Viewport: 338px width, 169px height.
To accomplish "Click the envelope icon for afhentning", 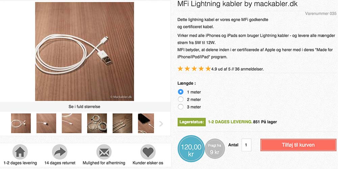I will [x=104, y=152].
